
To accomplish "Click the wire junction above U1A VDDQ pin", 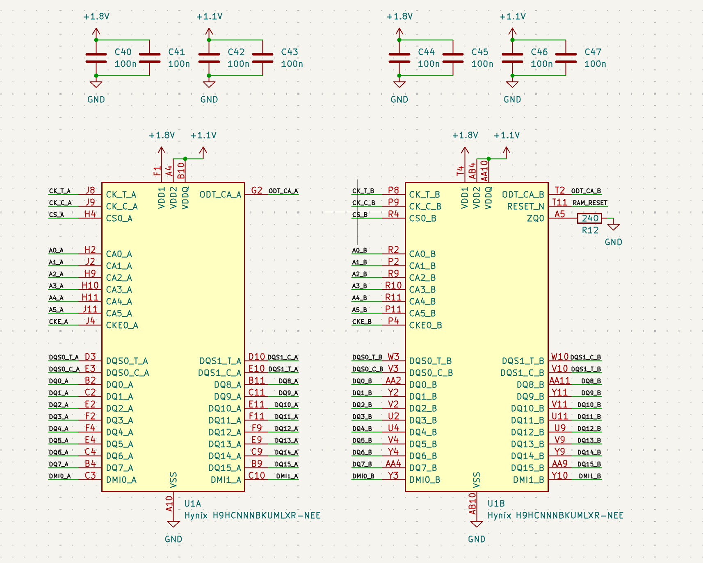I will pos(185,159).
